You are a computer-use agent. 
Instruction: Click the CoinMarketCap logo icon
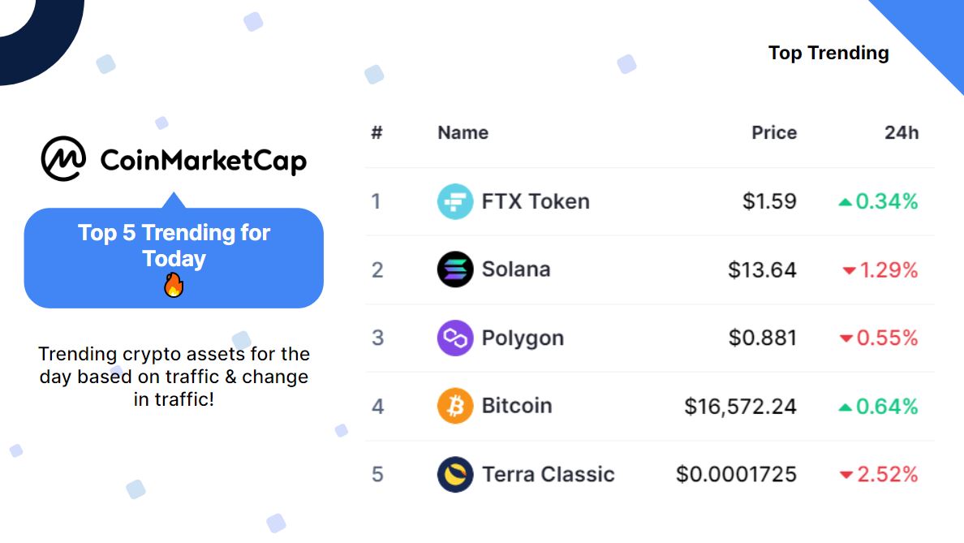(x=63, y=158)
